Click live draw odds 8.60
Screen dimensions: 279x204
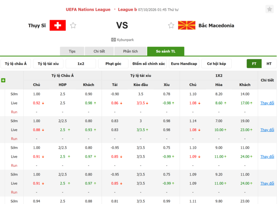click(219, 103)
